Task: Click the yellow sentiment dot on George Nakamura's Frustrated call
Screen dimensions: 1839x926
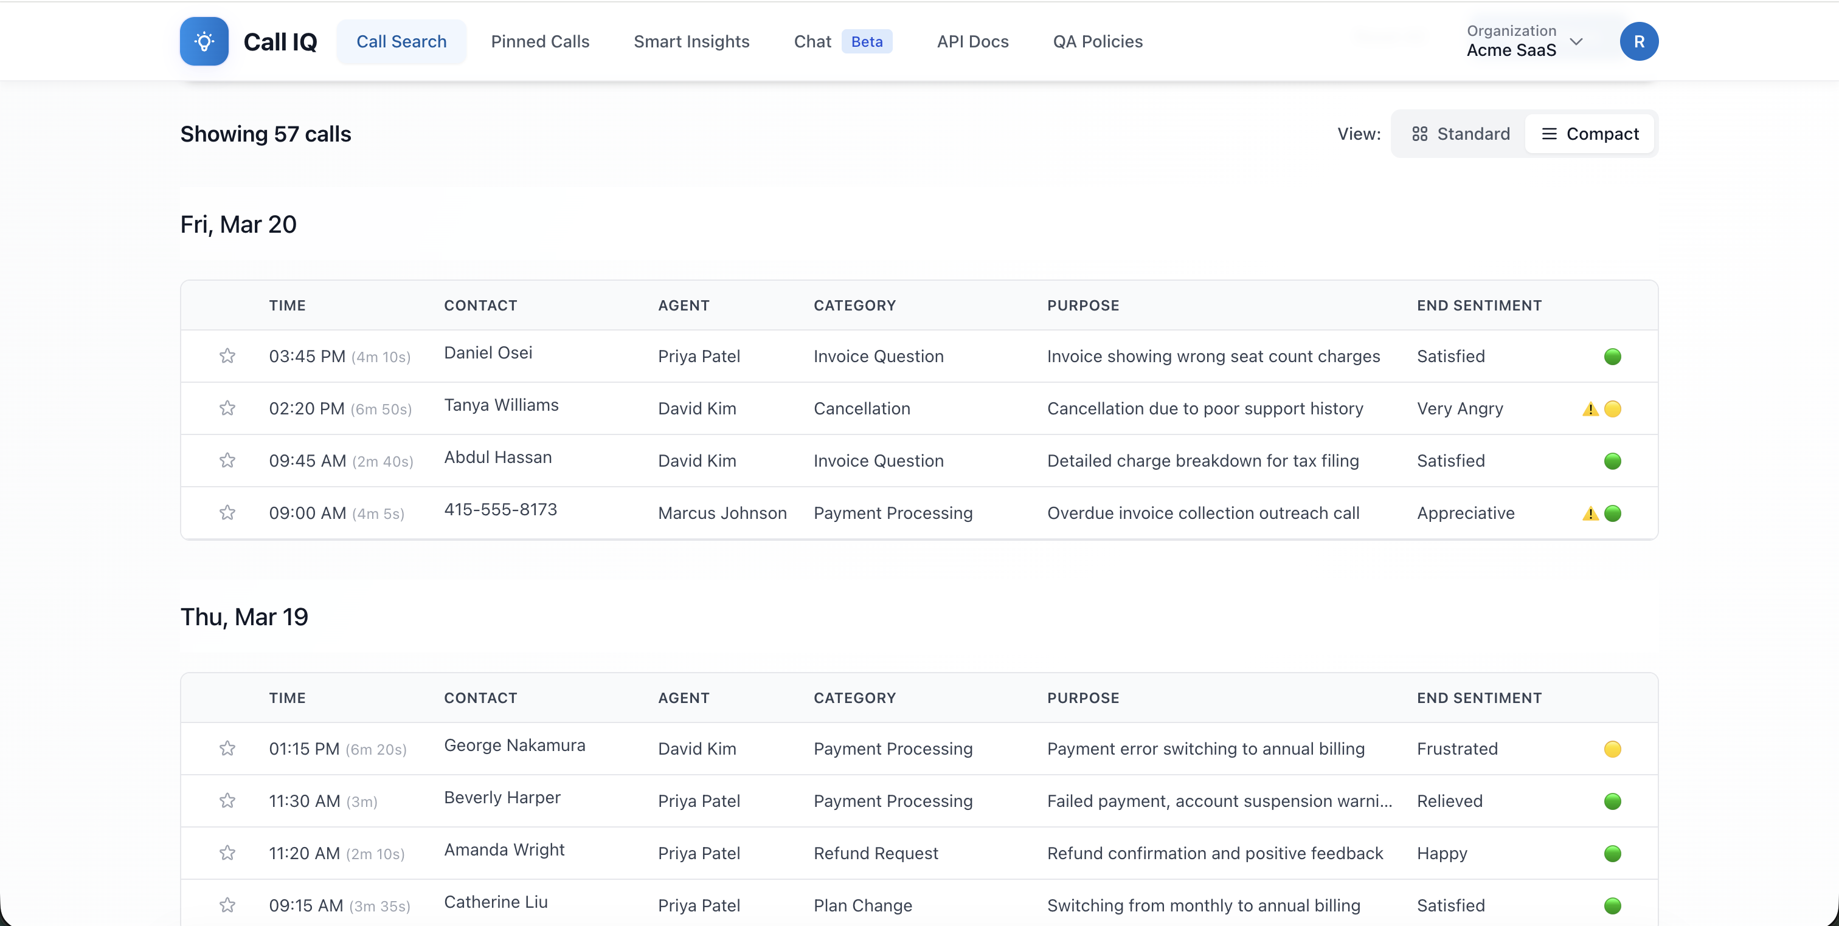Action: point(1613,749)
